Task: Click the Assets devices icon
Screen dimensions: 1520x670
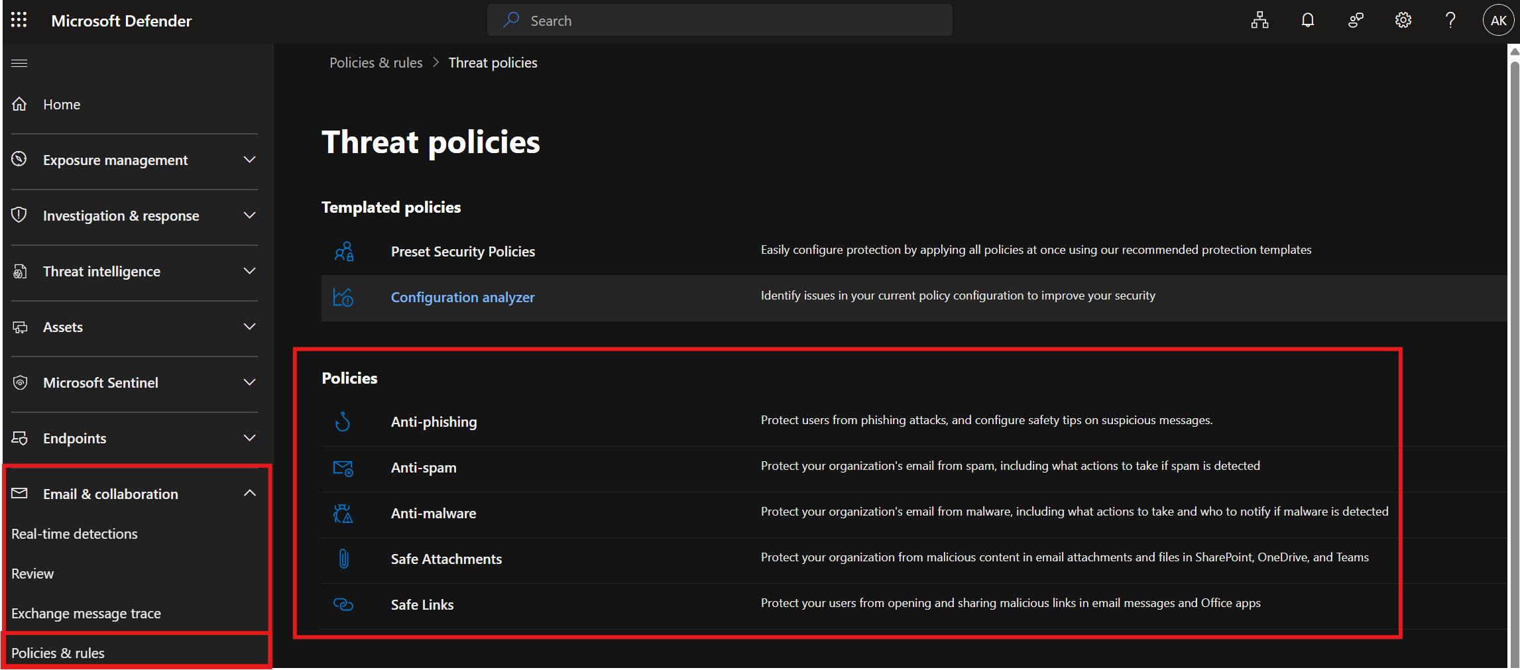Action: (x=20, y=327)
